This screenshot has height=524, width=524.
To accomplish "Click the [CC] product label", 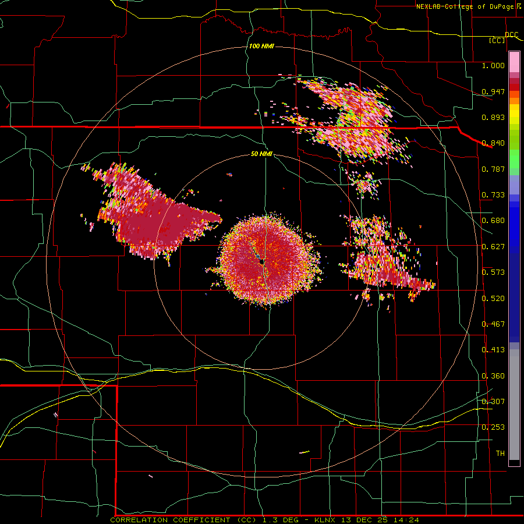I will point(497,40).
